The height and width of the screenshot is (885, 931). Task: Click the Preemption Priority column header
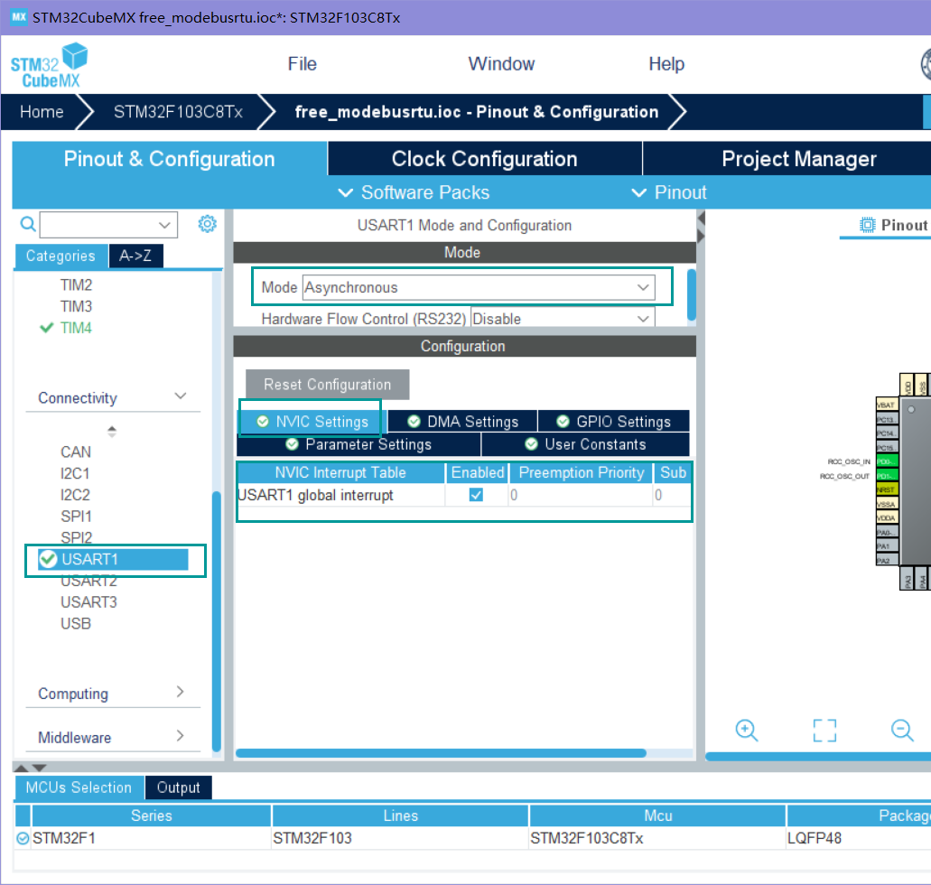point(582,473)
